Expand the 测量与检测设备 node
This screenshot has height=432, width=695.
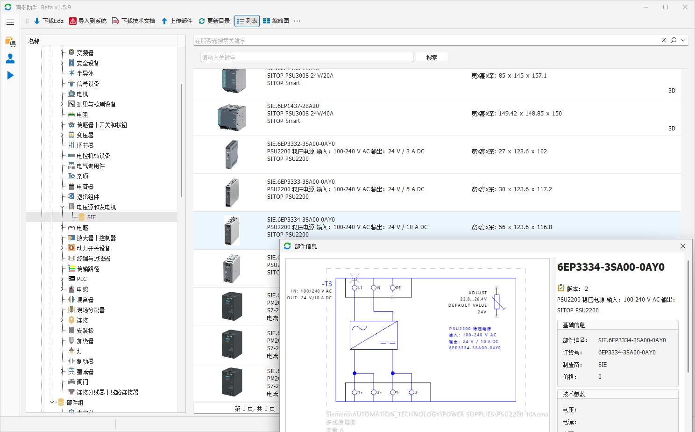click(x=62, y=104)
